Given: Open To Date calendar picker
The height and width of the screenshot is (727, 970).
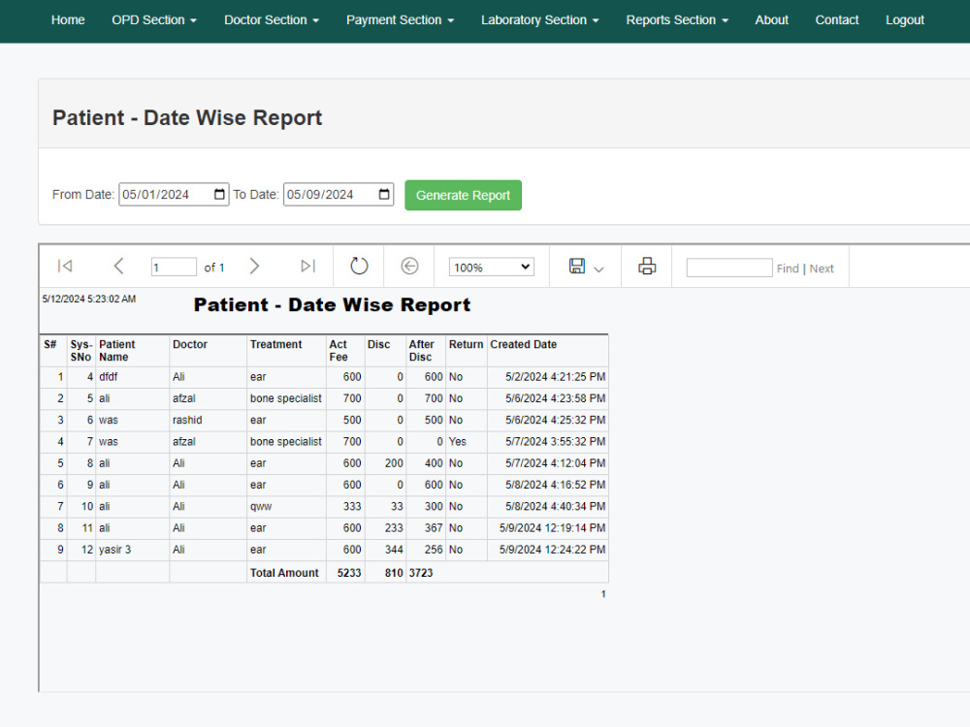Looking at the screenshot, I should point(383,194).
